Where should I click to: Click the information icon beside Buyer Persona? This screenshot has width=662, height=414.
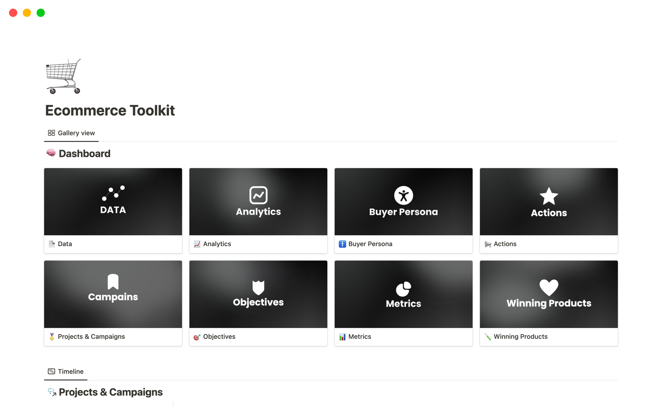pyautogui.click(x=342, y=244)
